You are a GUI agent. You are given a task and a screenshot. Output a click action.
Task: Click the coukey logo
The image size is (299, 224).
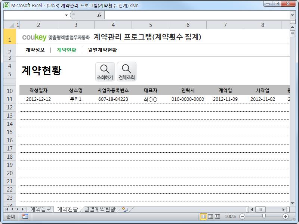tap(34, 37)
